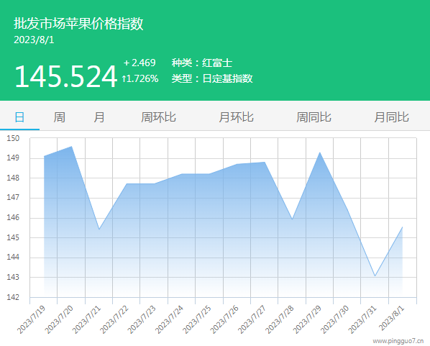
Task: Click the percentage change 1.726%
Action: click(140, 78)
